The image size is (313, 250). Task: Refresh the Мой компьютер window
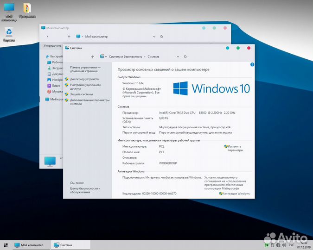(161, 37)
